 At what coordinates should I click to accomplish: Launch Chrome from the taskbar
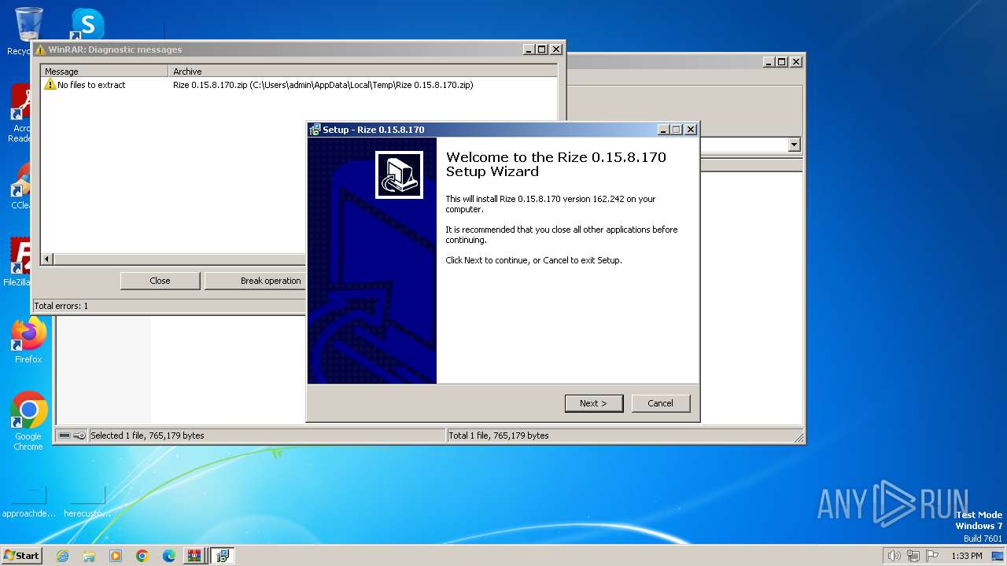[x=142, y=556]
